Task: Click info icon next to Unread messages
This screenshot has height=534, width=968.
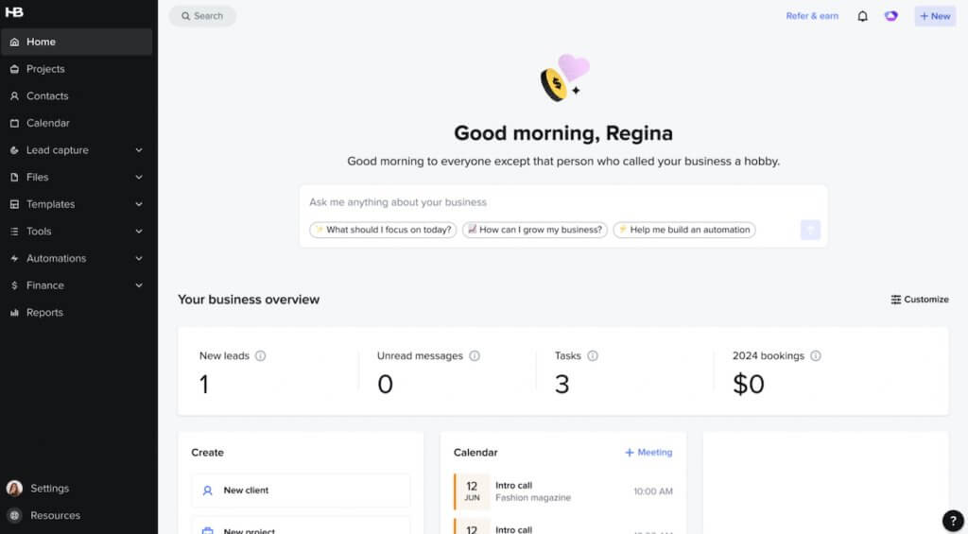Action: (x=475, y=355)
